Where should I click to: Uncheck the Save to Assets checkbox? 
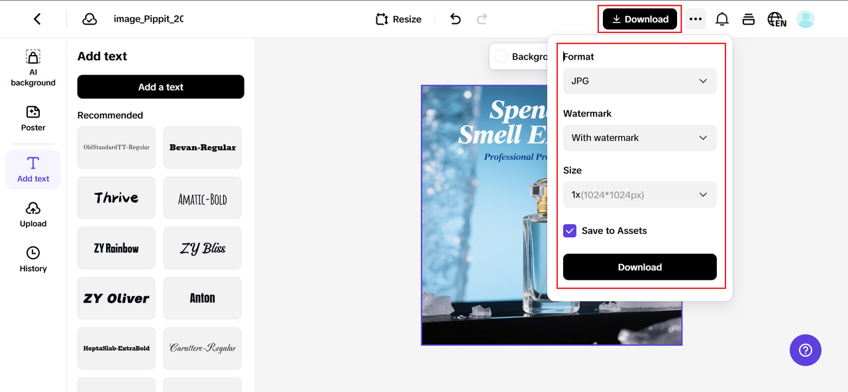click(x=570, y=231)
